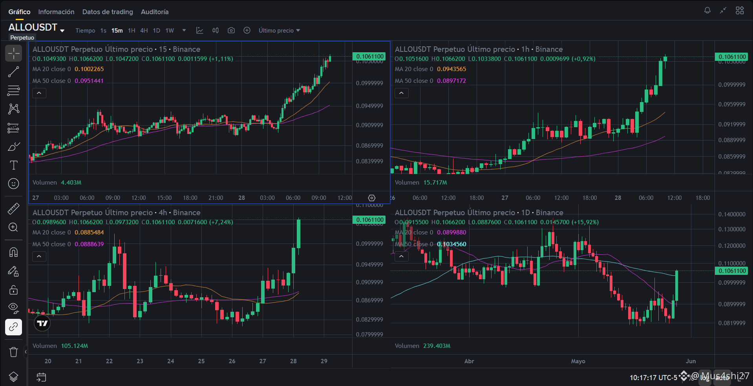This screenshot has height=386, width=753.
Task: Click the Tiempo label
Action: (x=85, y=30)
